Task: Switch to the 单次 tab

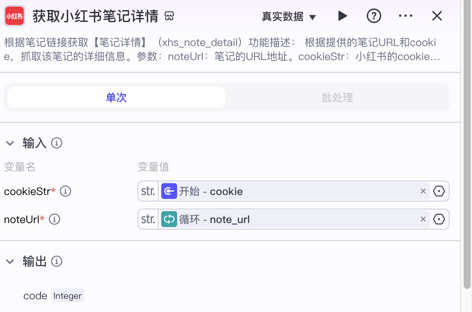Action: [116, 97]
